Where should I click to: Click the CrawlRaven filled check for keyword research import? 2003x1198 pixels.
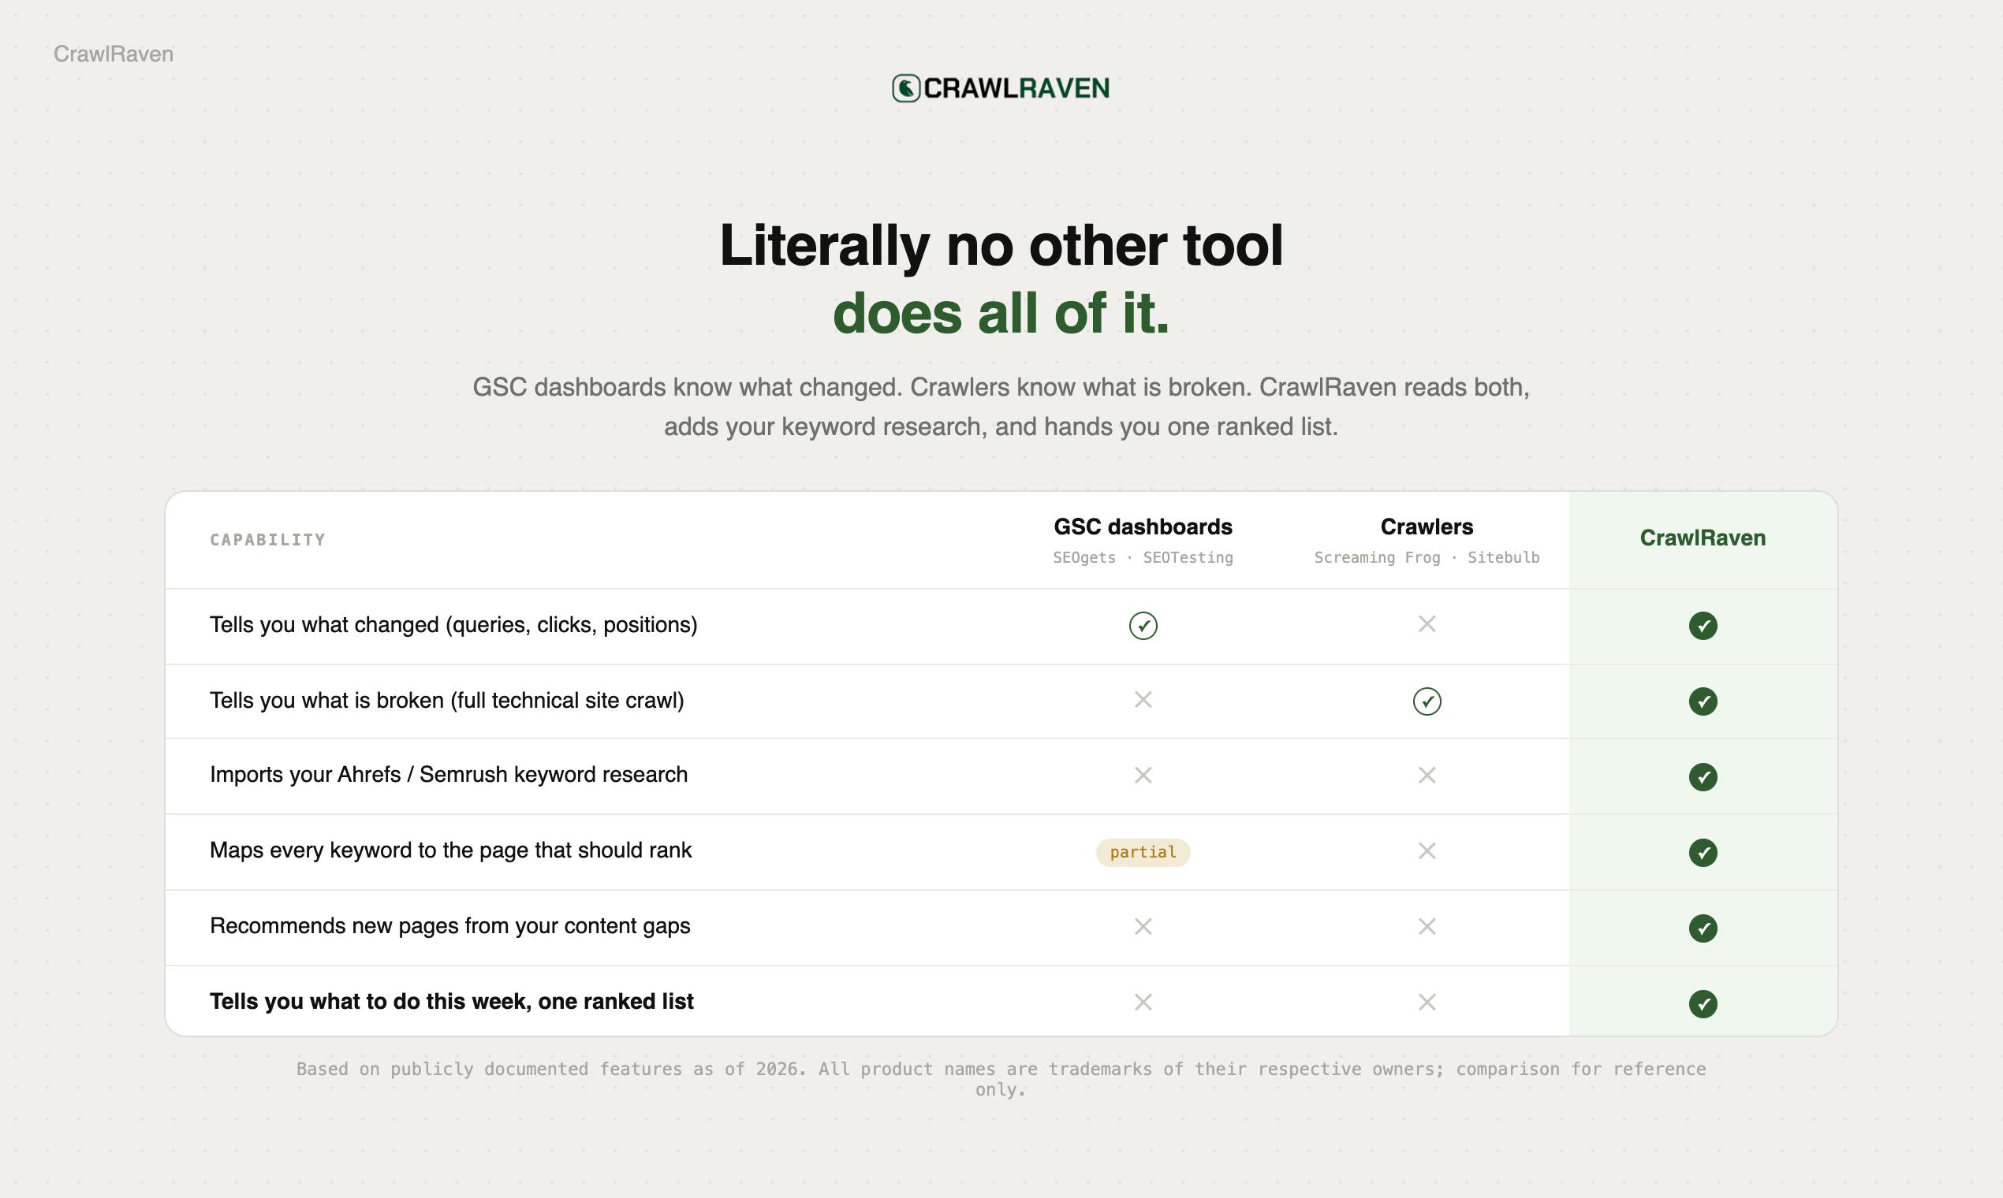[x=1703, y=776]
